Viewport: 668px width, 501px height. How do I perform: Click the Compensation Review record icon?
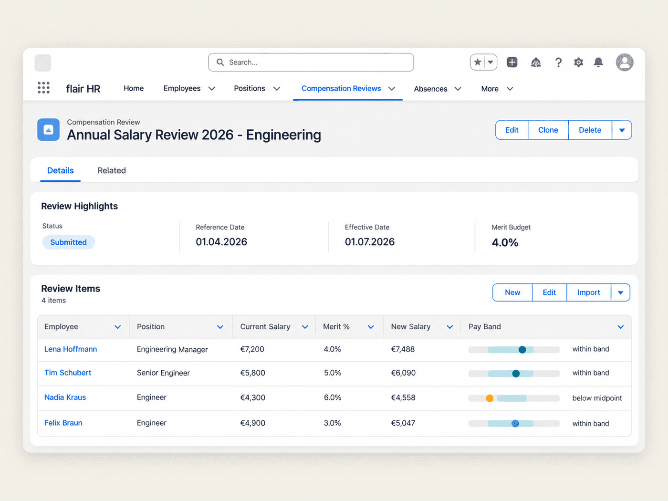click(48, 130)
